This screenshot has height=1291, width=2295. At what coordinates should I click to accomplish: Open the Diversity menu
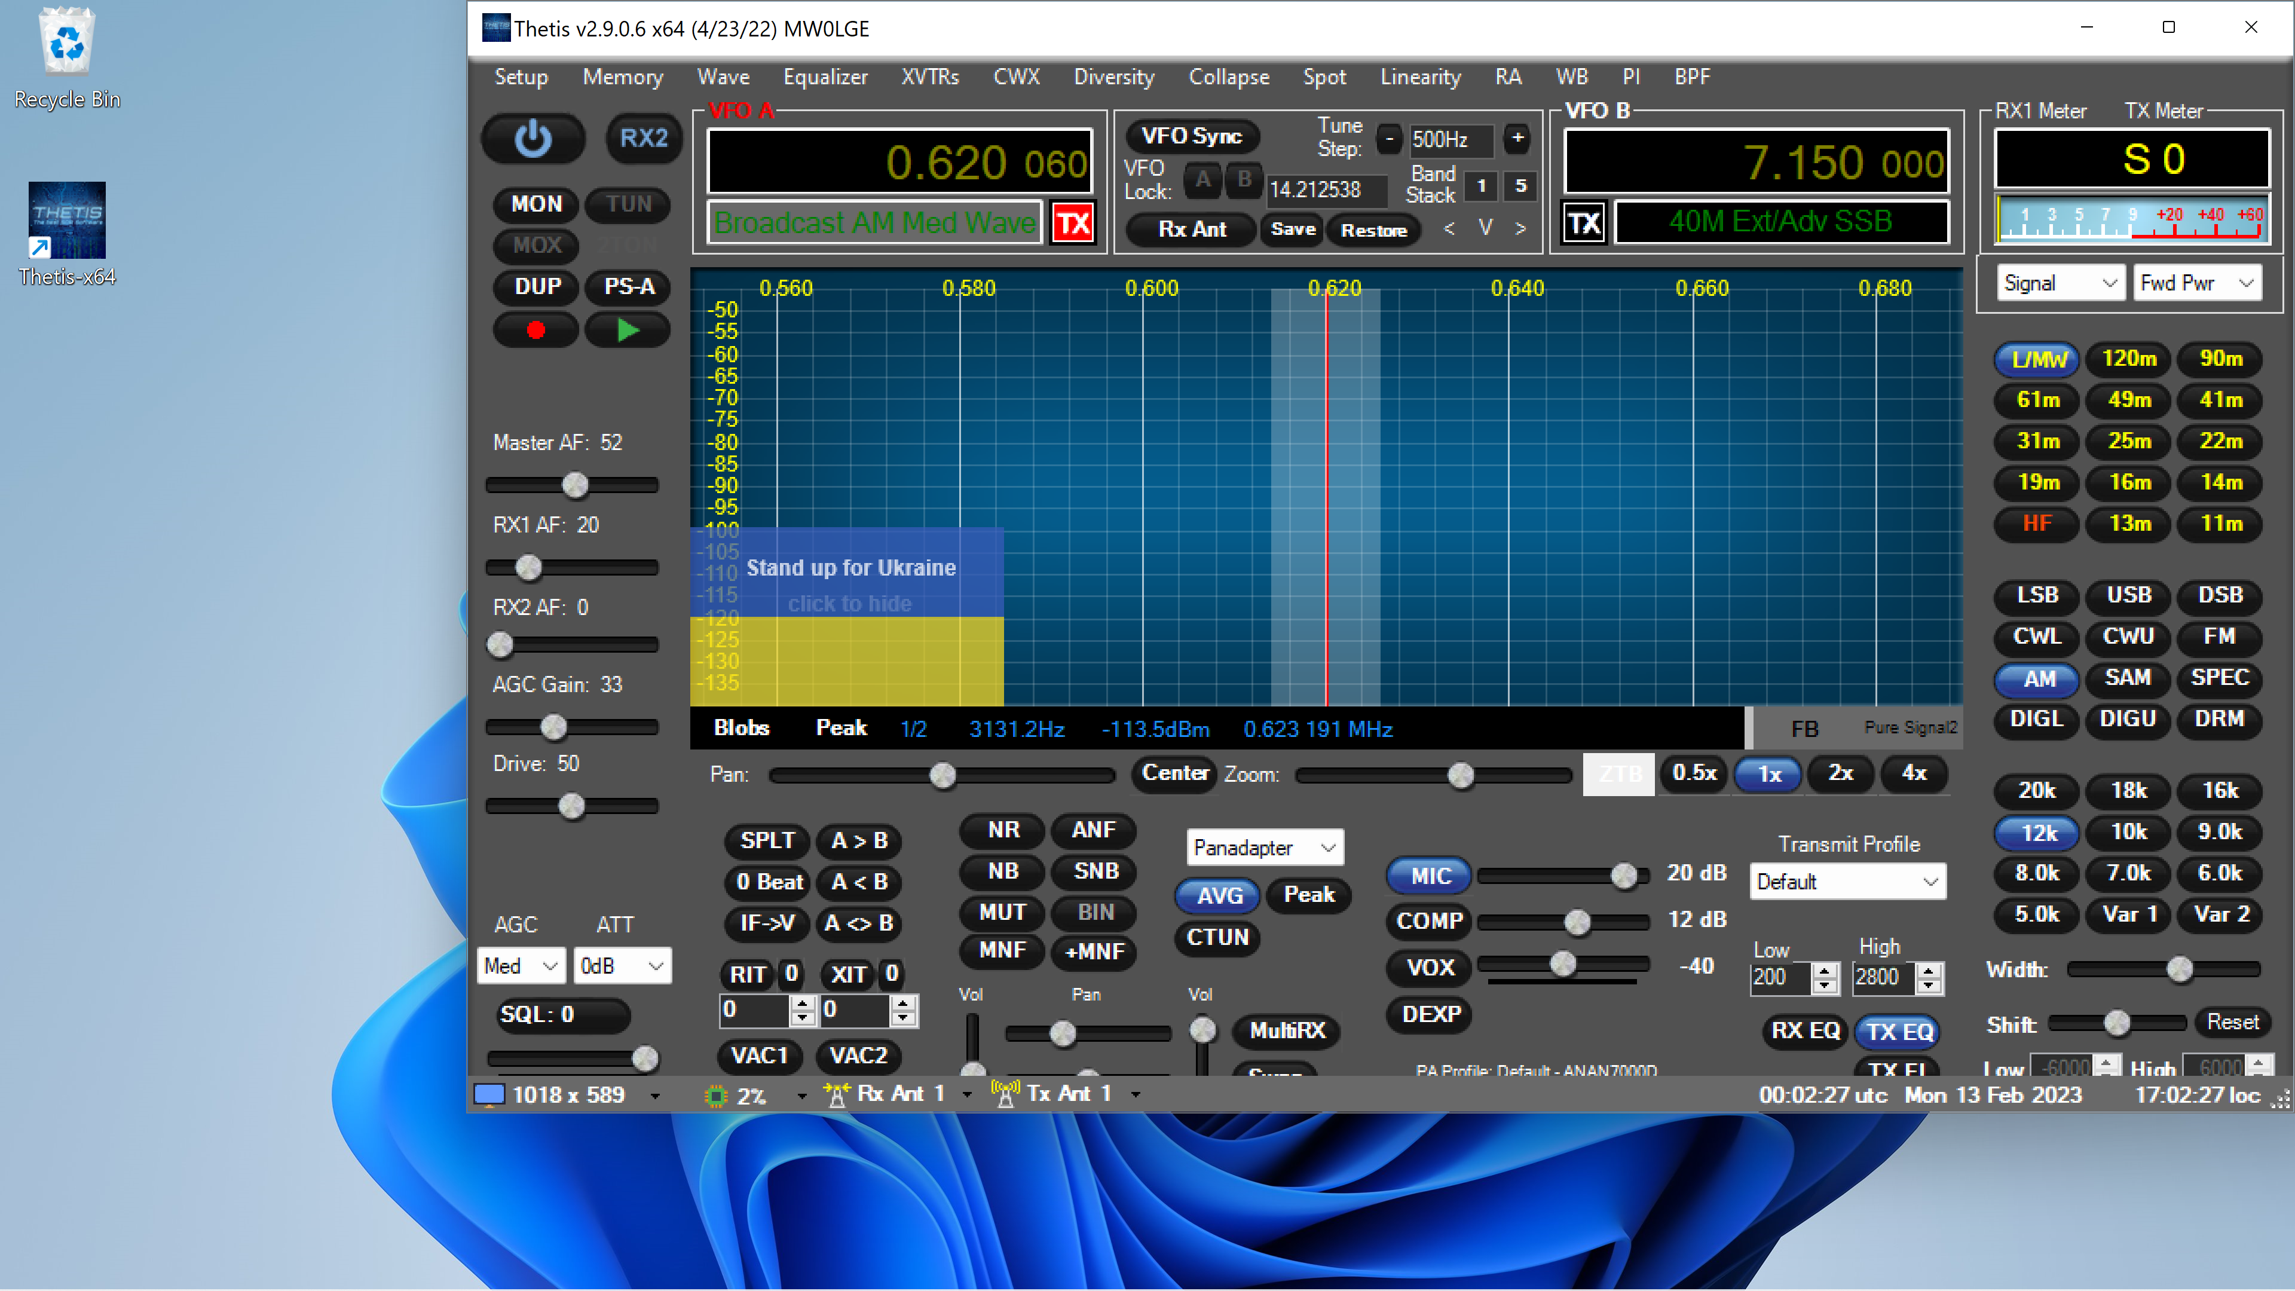coord(1113,78)
